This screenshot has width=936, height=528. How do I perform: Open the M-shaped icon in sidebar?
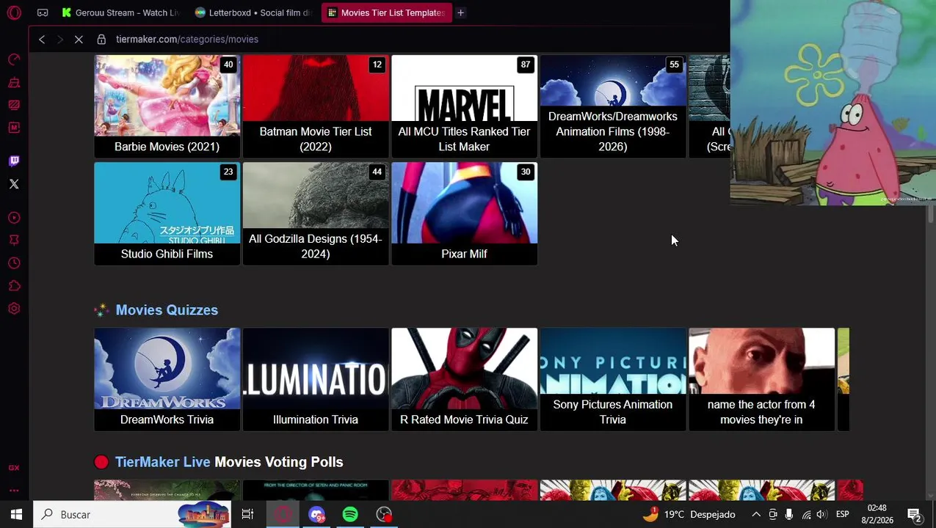14,128
